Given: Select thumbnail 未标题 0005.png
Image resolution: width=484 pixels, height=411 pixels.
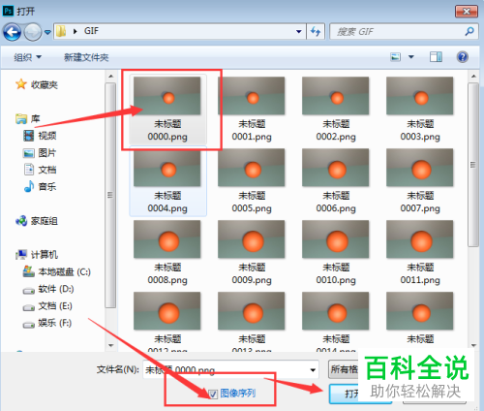Looking at the screenshot, I should tap(252, 181).
